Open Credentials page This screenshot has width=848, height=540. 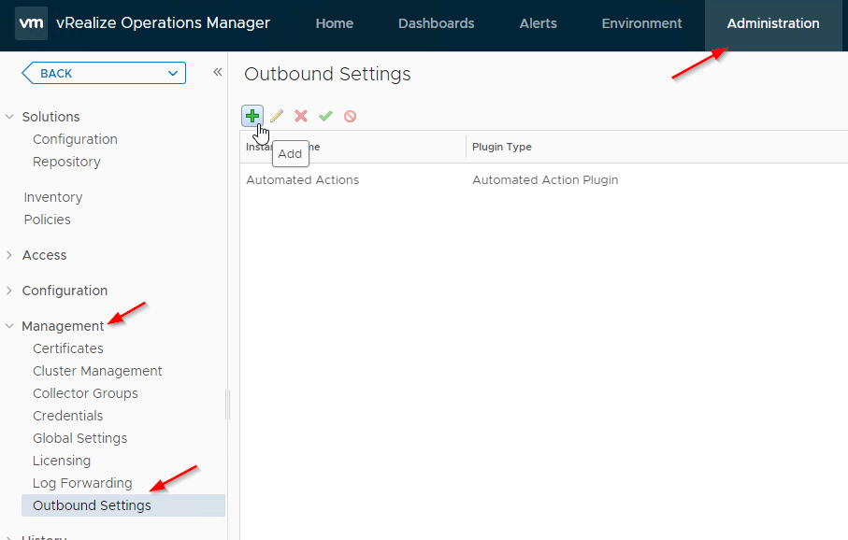tap(67, 416)
